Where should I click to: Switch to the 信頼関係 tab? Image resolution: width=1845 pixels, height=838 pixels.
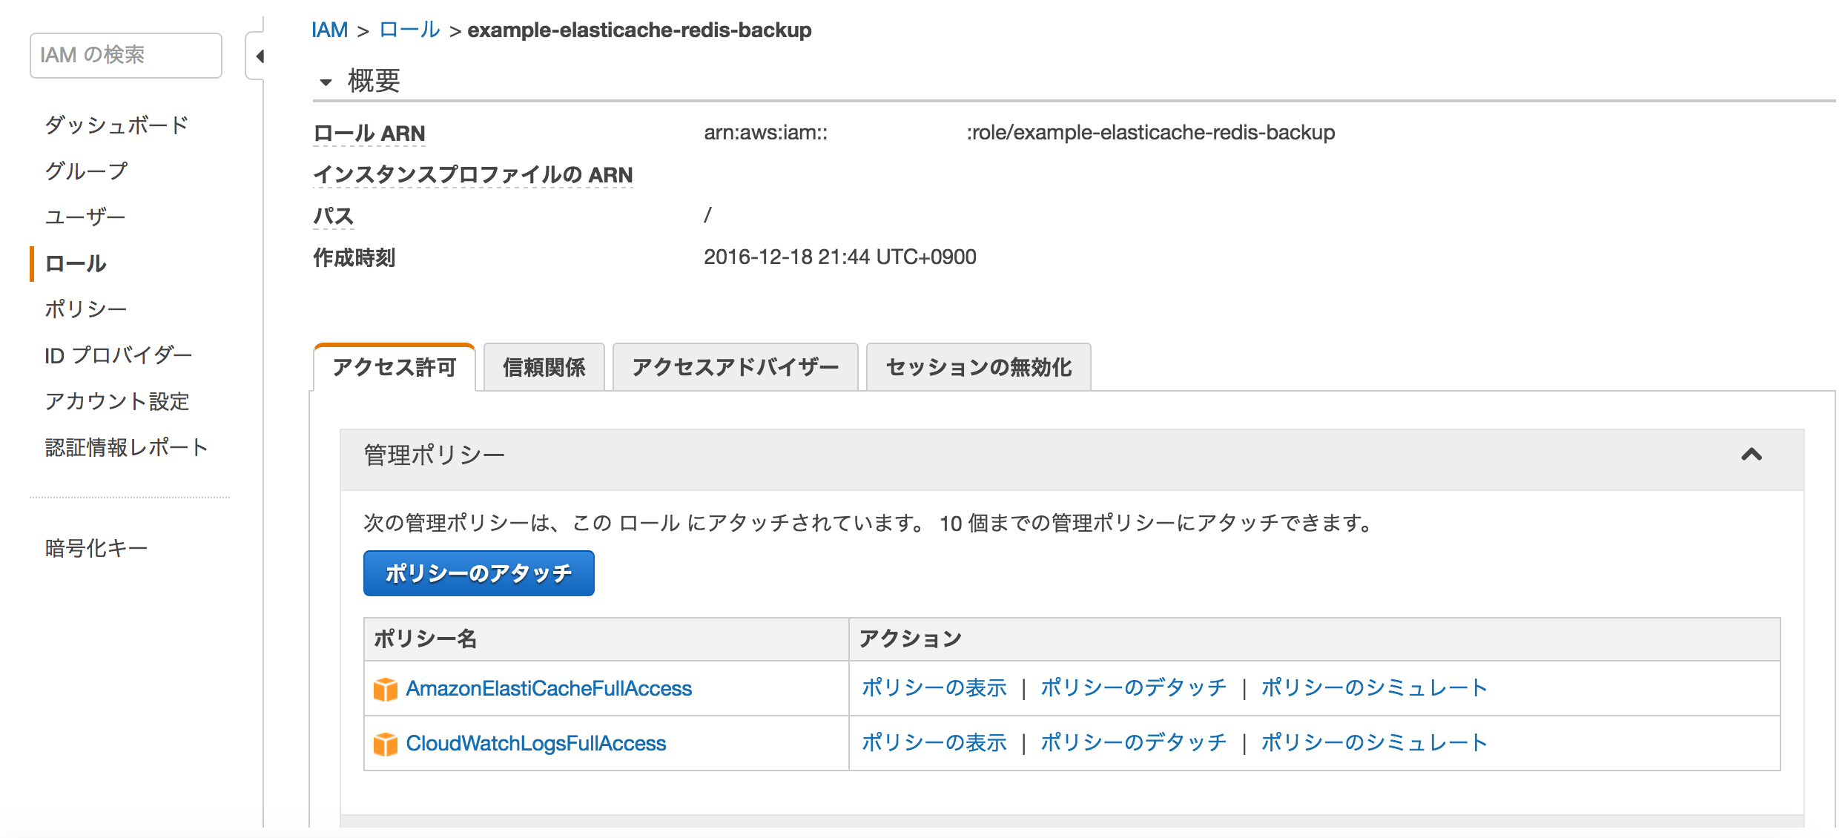[544, 367]
